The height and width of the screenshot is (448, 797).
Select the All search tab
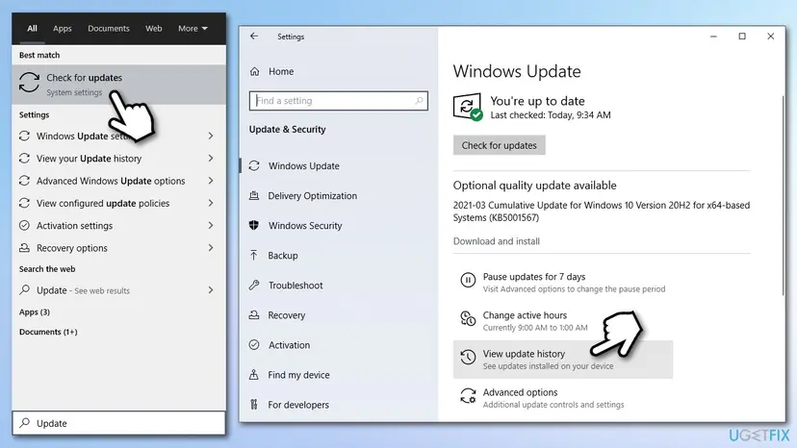click(x=32, y=29)
